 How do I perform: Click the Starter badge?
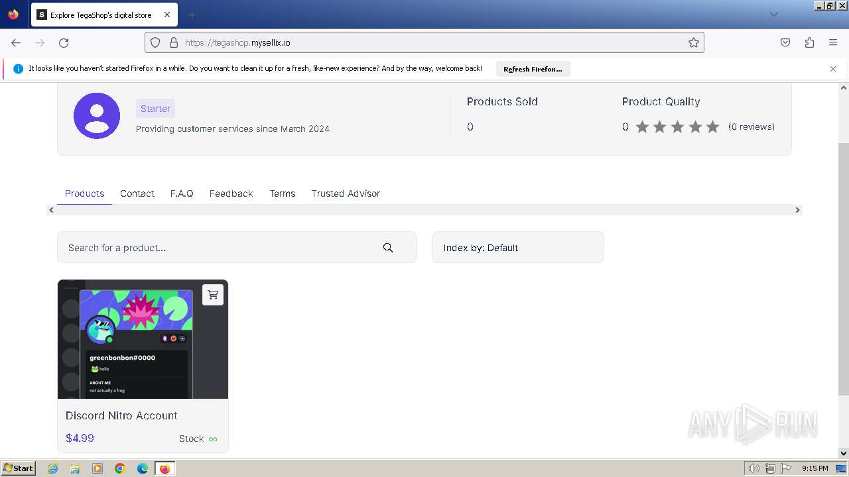coord(156,109)
